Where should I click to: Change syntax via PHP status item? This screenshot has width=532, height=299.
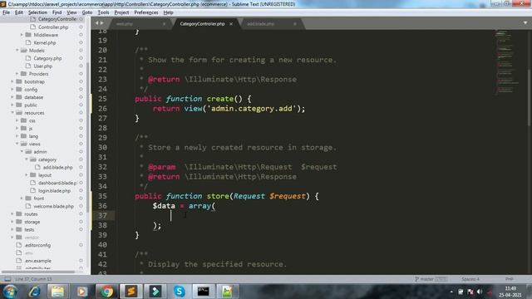coord(509,279)
